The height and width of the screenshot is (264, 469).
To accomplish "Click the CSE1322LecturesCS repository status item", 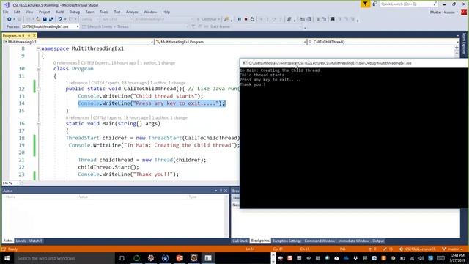I will point(418,249).
